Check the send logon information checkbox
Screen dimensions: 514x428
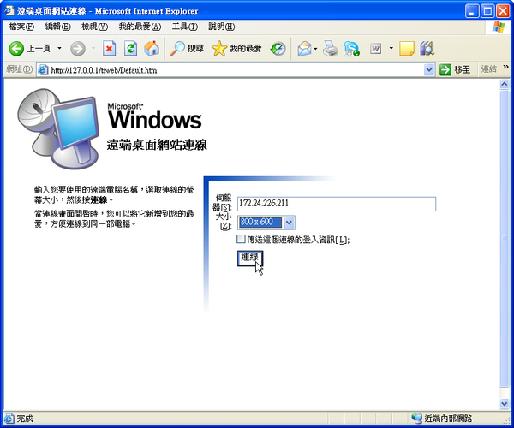click(241, 239)
